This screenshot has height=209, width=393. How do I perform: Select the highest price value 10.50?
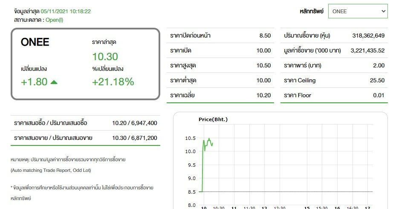(263, 66)
